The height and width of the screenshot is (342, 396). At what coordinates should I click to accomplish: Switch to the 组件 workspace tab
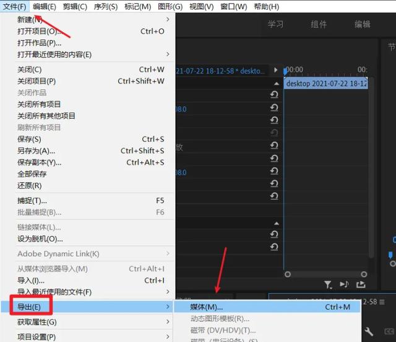319,25
